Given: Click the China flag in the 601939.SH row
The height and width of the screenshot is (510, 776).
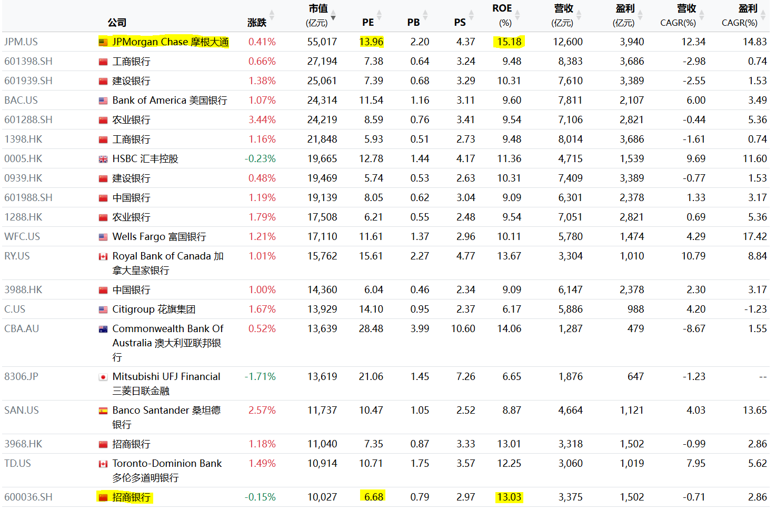Looking at the screenshot, I should coord(103,81).
